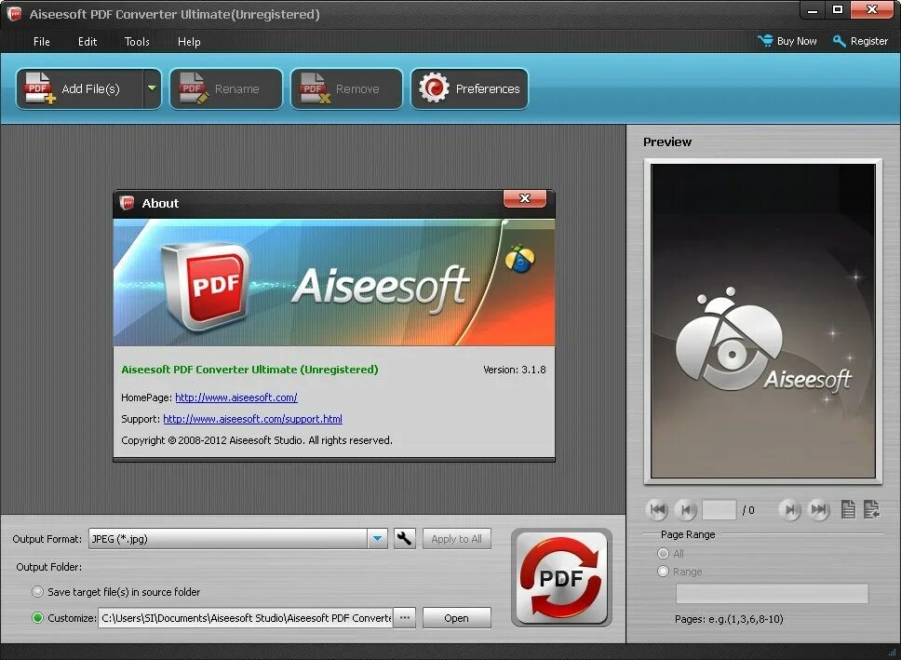Click the Aiseesoft preview thumbnail
The height and width of the screenshot is (660, 901).
point(763,321)
